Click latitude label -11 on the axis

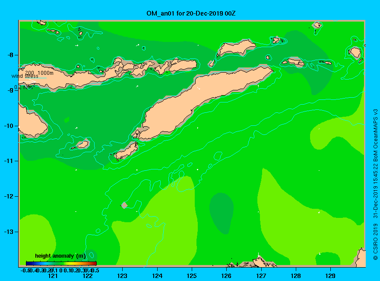coord(9,161)
